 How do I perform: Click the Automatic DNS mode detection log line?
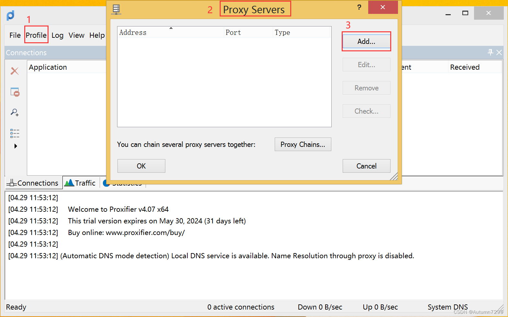[x=237, y=256]
